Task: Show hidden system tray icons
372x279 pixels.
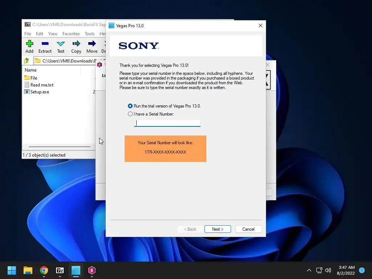Action: click(x=309, y=270)
